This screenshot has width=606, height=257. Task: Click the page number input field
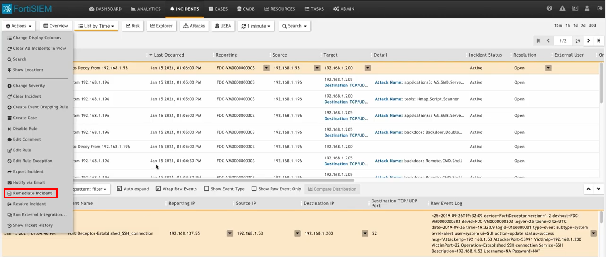click(563, 41)
